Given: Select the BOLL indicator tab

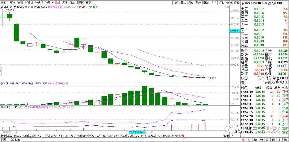Looking at the screenshot, I should (x=151, y=136).
